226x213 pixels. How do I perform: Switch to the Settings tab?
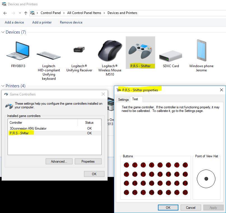(124, 100)
